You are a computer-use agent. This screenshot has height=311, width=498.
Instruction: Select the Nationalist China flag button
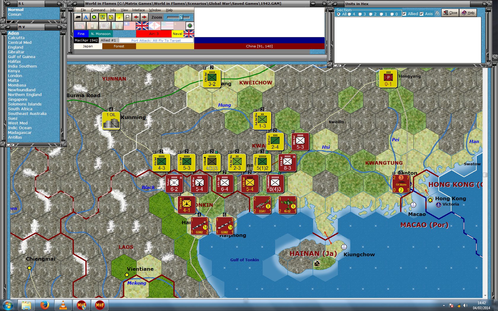[130, 26]
